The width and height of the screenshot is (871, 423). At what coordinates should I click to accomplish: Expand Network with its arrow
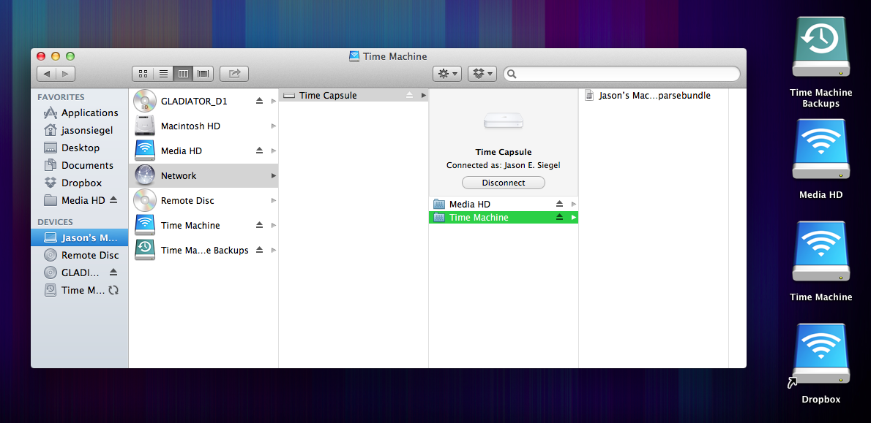[x=273, y=176]
